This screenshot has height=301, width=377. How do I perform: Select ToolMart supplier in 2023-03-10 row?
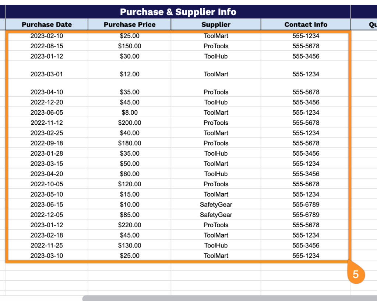[216, 256]
